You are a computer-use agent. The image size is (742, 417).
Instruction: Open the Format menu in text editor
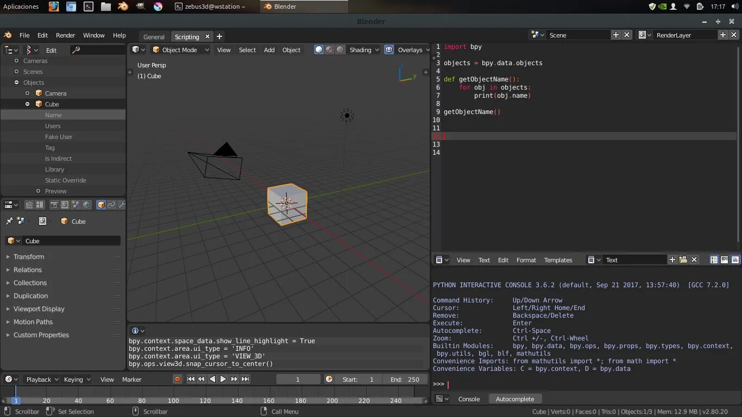click(x=526, y=260)
